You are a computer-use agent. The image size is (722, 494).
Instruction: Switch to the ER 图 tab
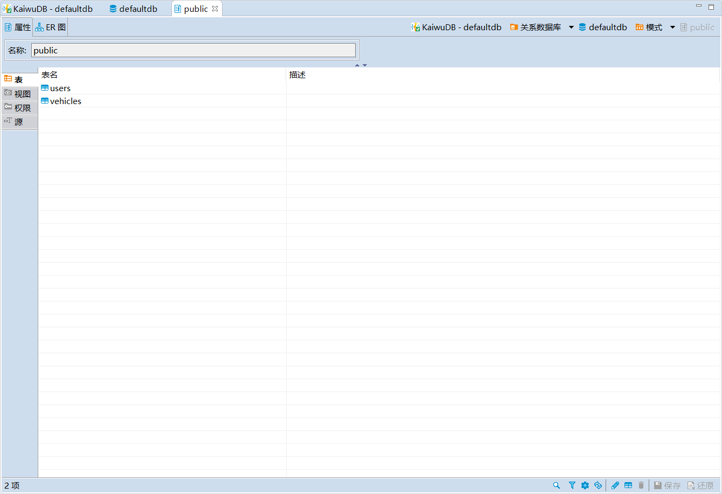click(x=51, y=27)
